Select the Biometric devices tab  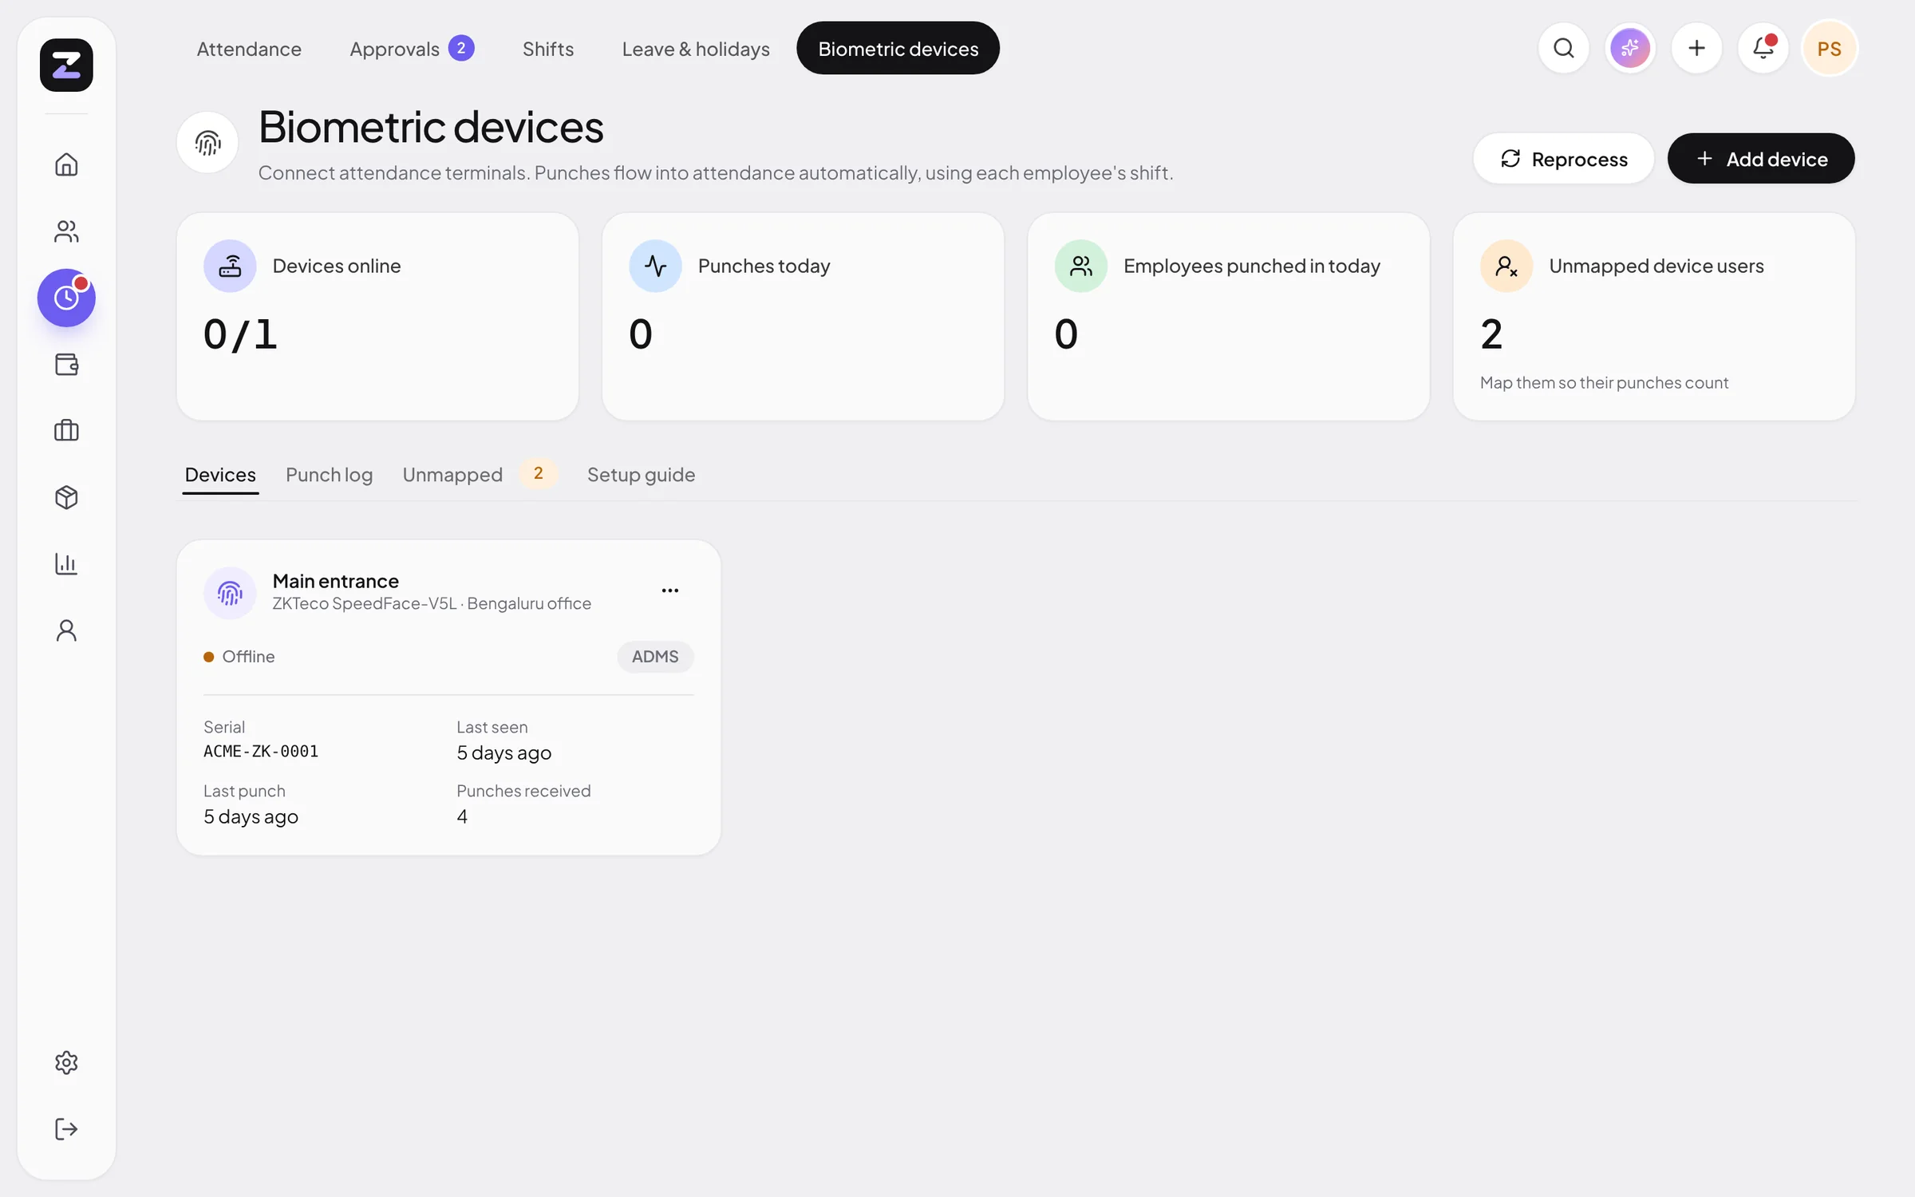pyautogui.click(x=898, y=49)
